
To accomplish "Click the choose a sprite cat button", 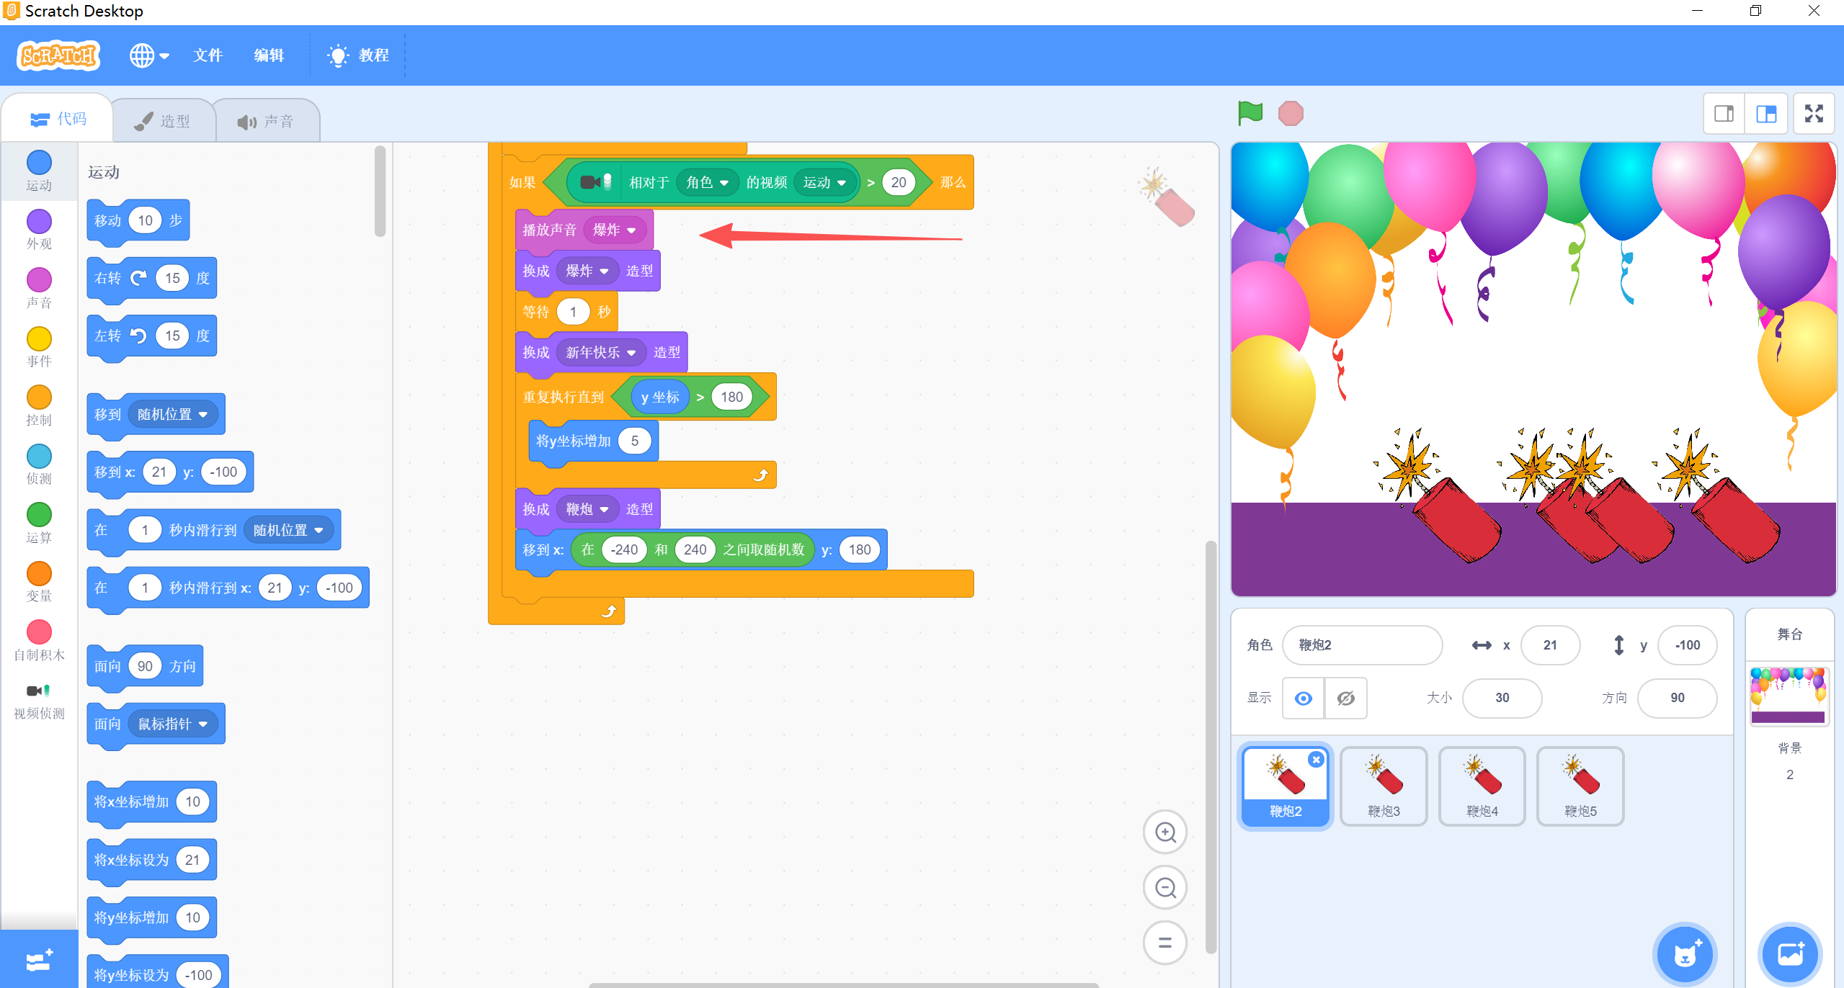I will tap(1684, 954).
